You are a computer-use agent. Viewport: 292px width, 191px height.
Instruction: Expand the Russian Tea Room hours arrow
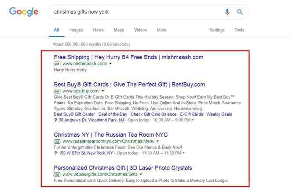184,153
